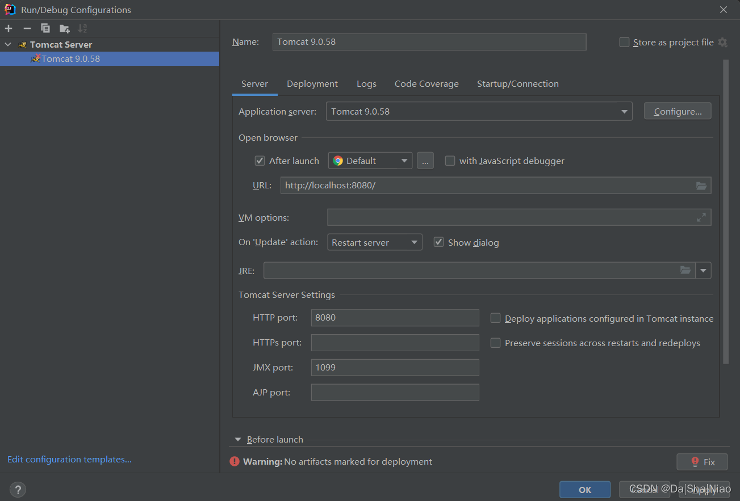
Task: Click the Help question mark icon
Action: (18, 489)
